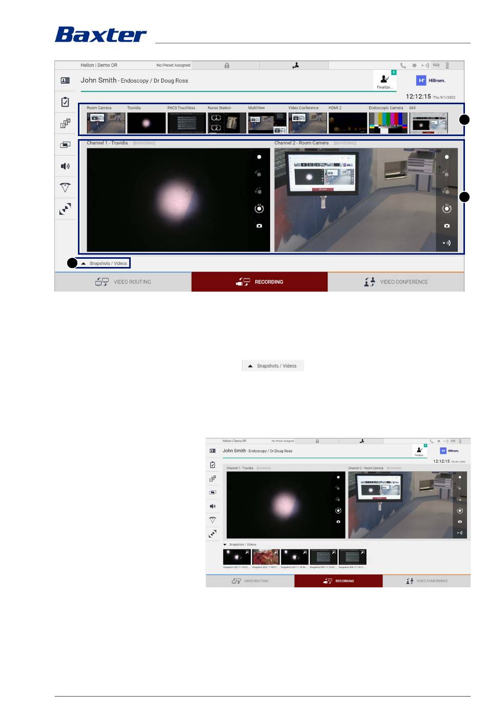487x708 pixels.
Task: Toggle Channel 2 record dot in top screenshot
Action: pyautogui.click(x=447, y=157)
